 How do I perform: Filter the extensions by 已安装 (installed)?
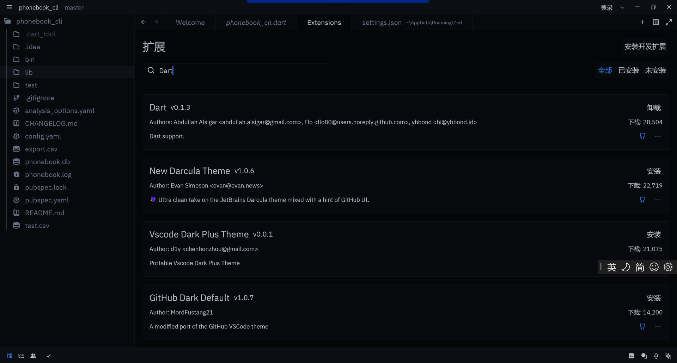coord(629,70)
